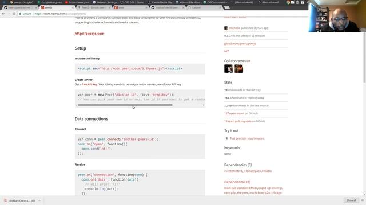Image resolution: width=366 pixels, height=205 pixels.
Task: Click '285 downloads in the last week' stat
Action: [244, 98]
